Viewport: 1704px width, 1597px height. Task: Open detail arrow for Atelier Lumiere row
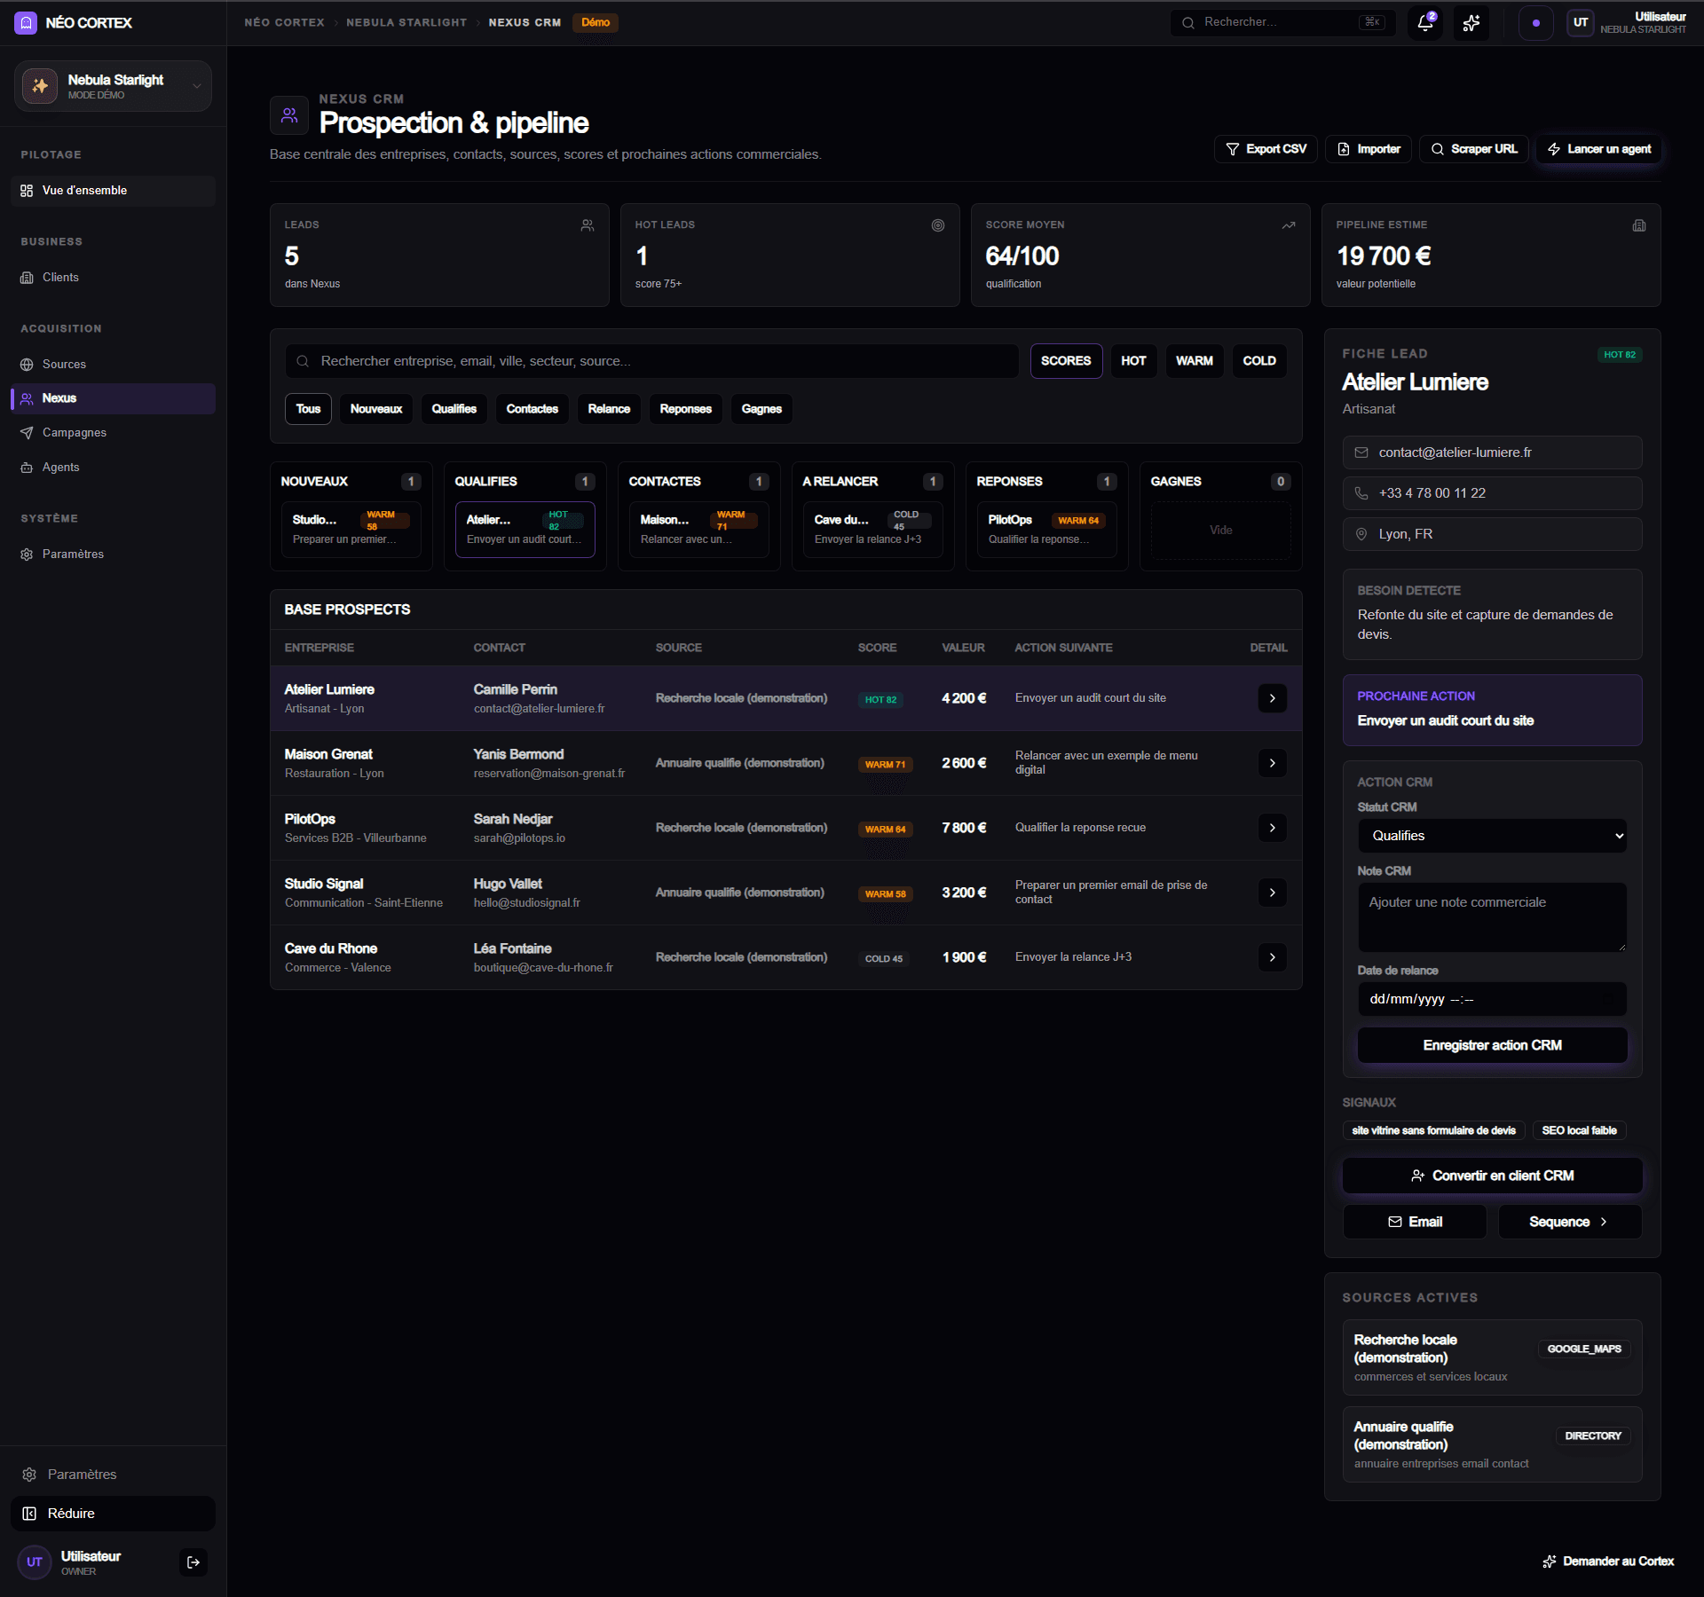[1273, 698]
